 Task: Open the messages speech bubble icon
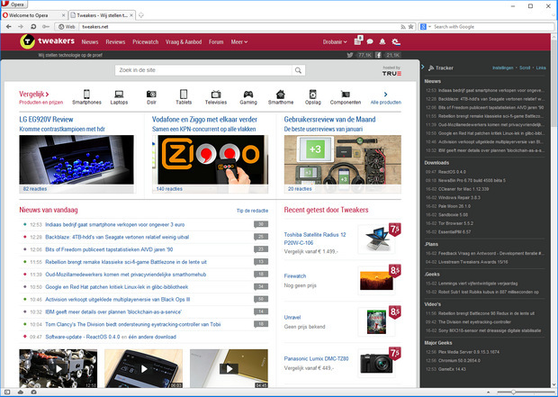coord(370,41)
